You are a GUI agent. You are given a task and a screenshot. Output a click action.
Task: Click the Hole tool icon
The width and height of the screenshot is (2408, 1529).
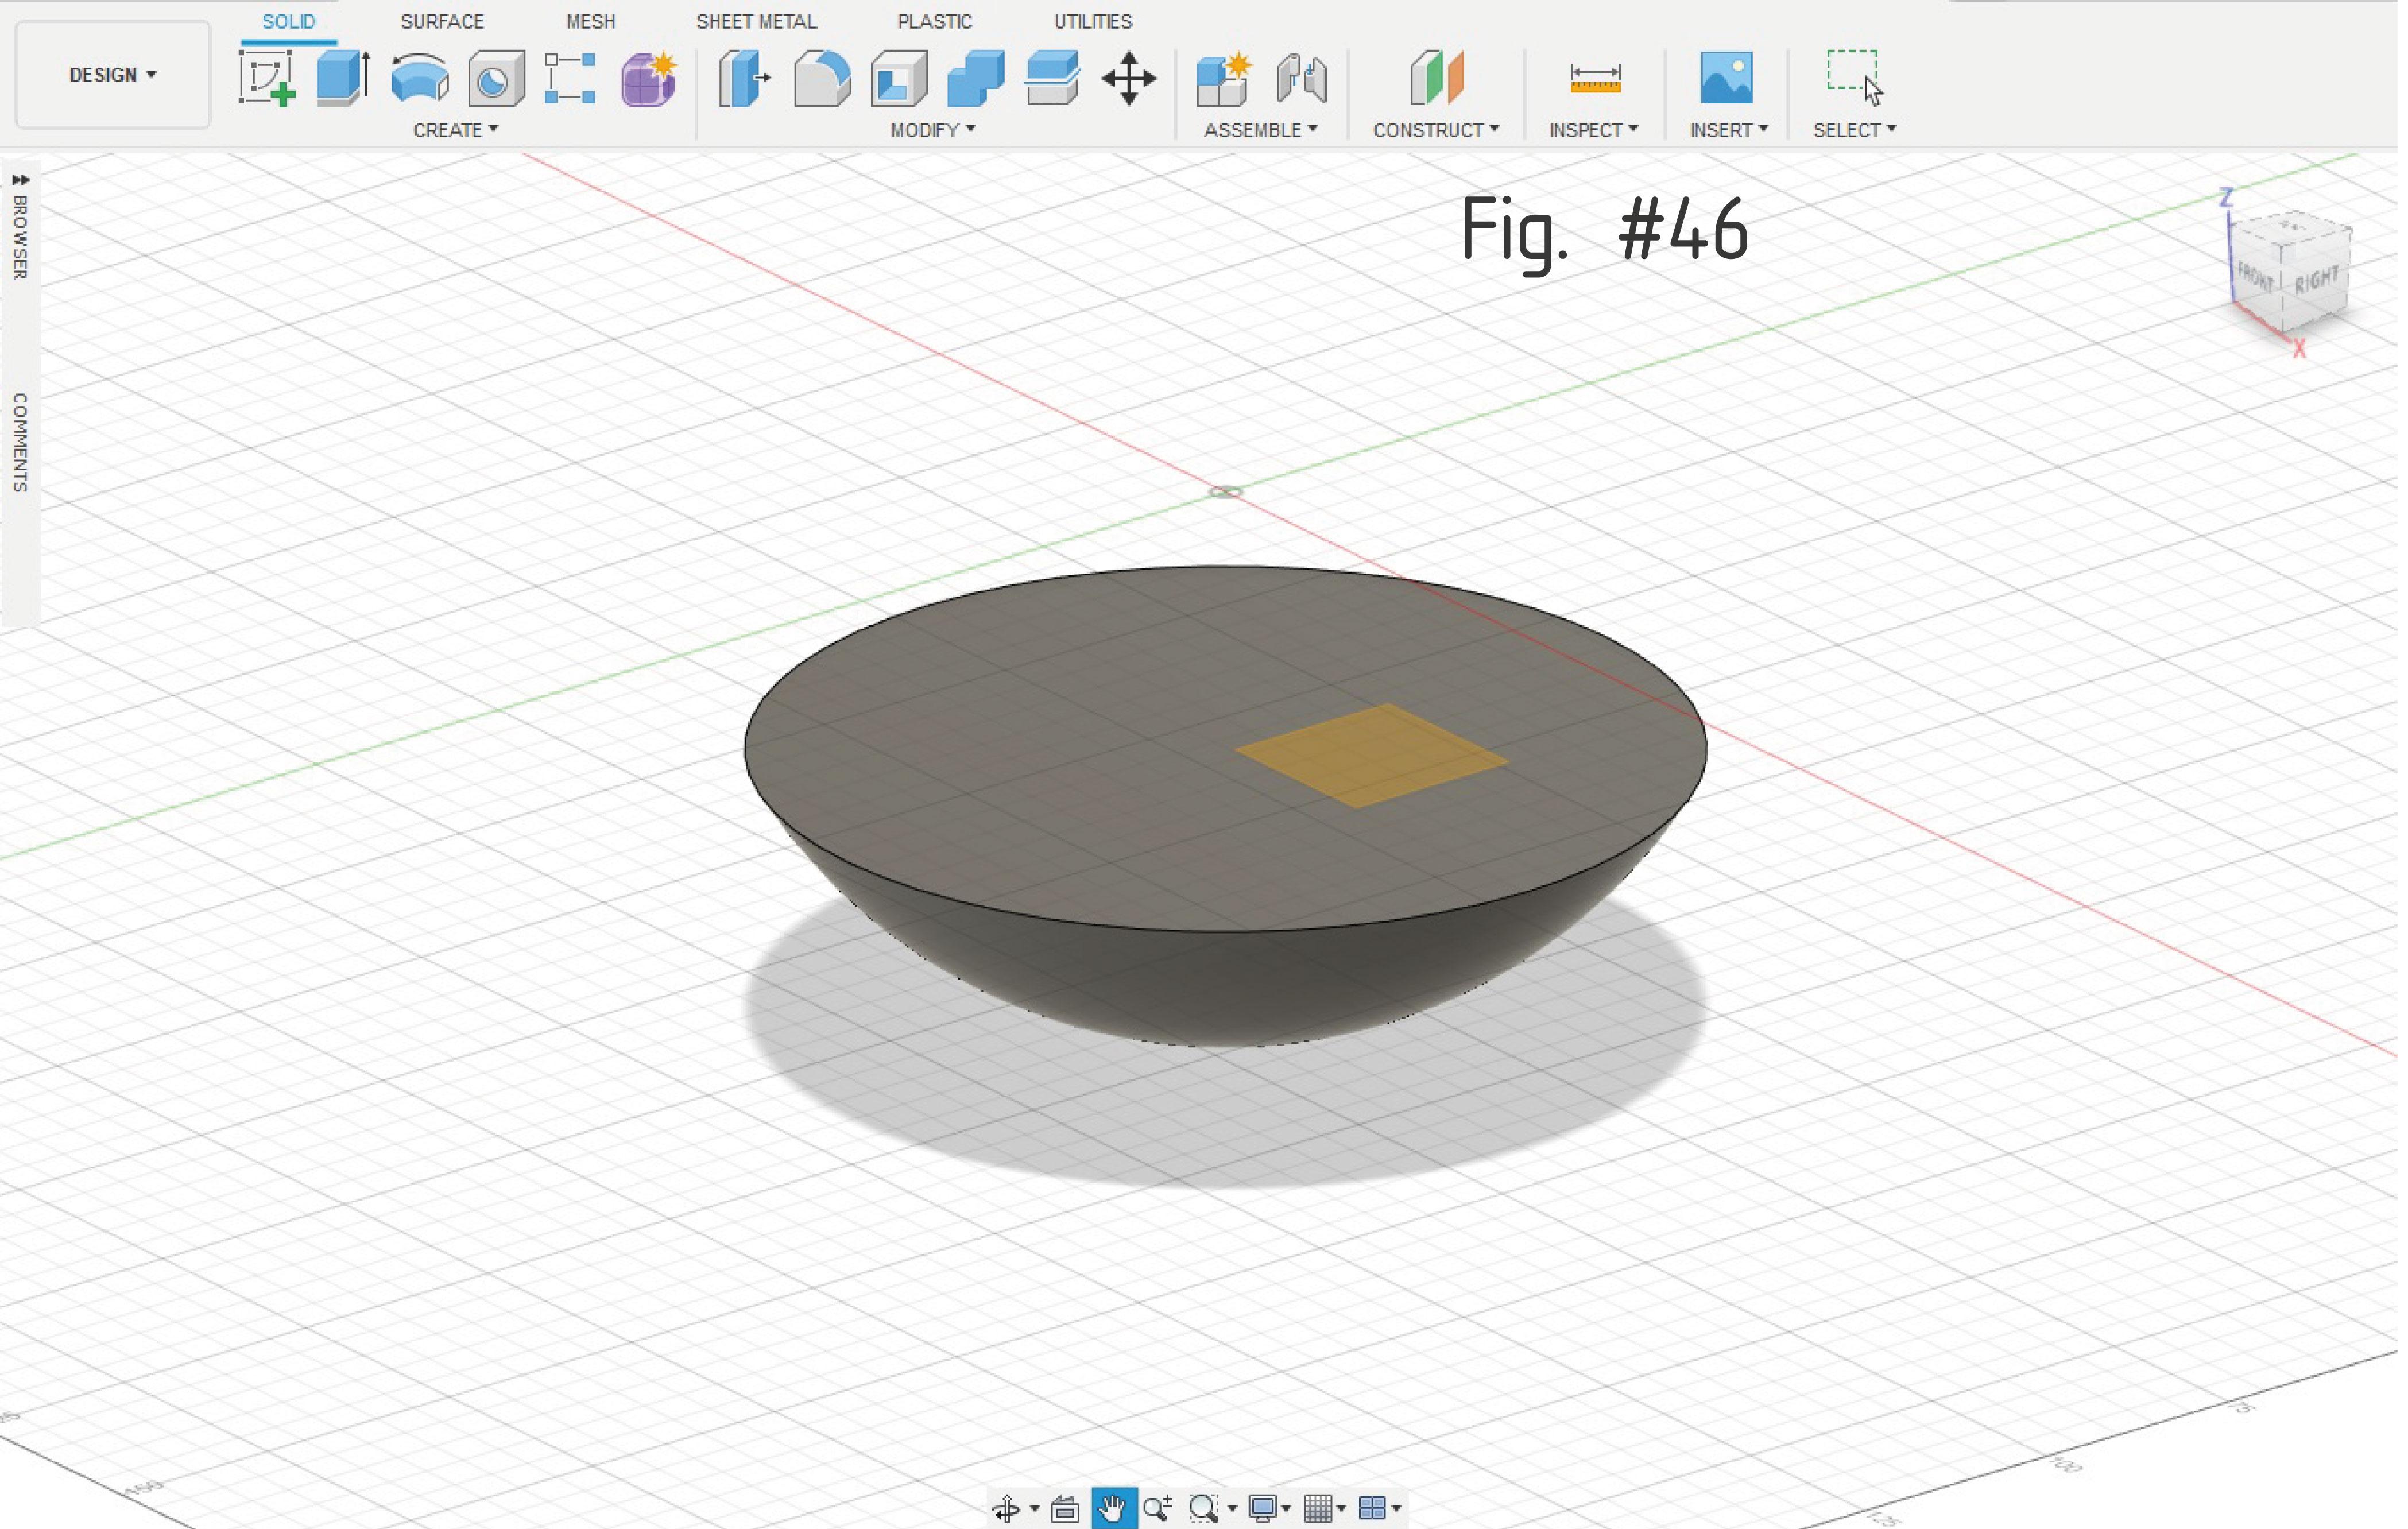(x=497, y=78)
